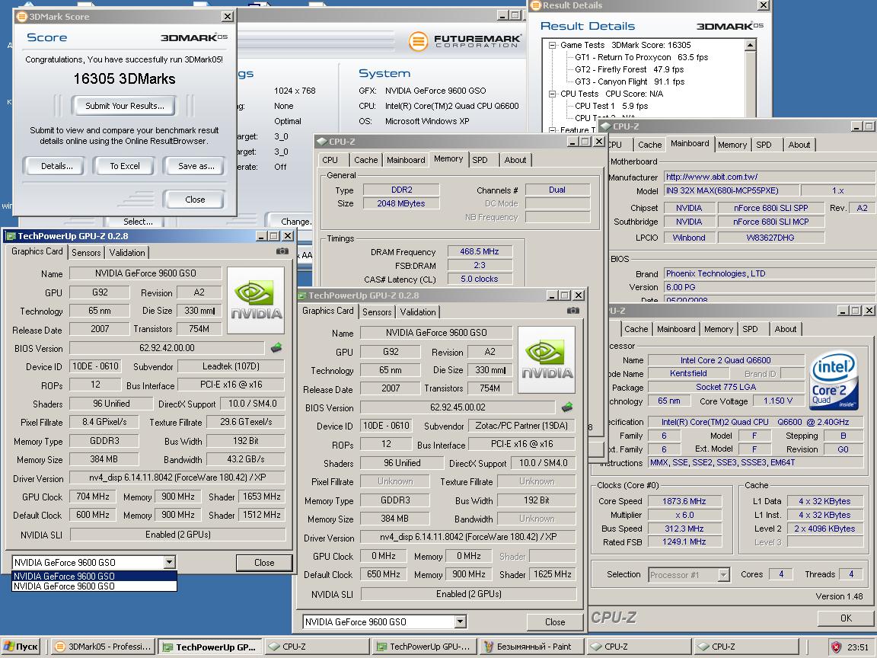Select CPU Test 1 result row
Image resolution: width=877 pixels, height=658 pixels.
611,106
